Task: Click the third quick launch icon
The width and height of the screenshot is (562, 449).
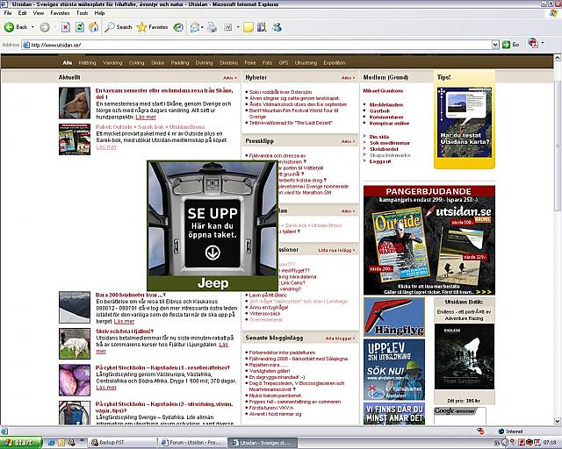Action: click(x=71, y=443)
